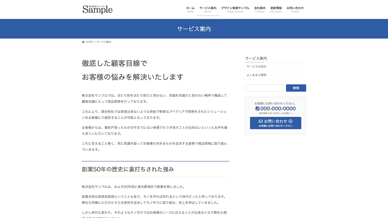
Task: Go to 会社案内 Company page
Action: pos(260,10)
